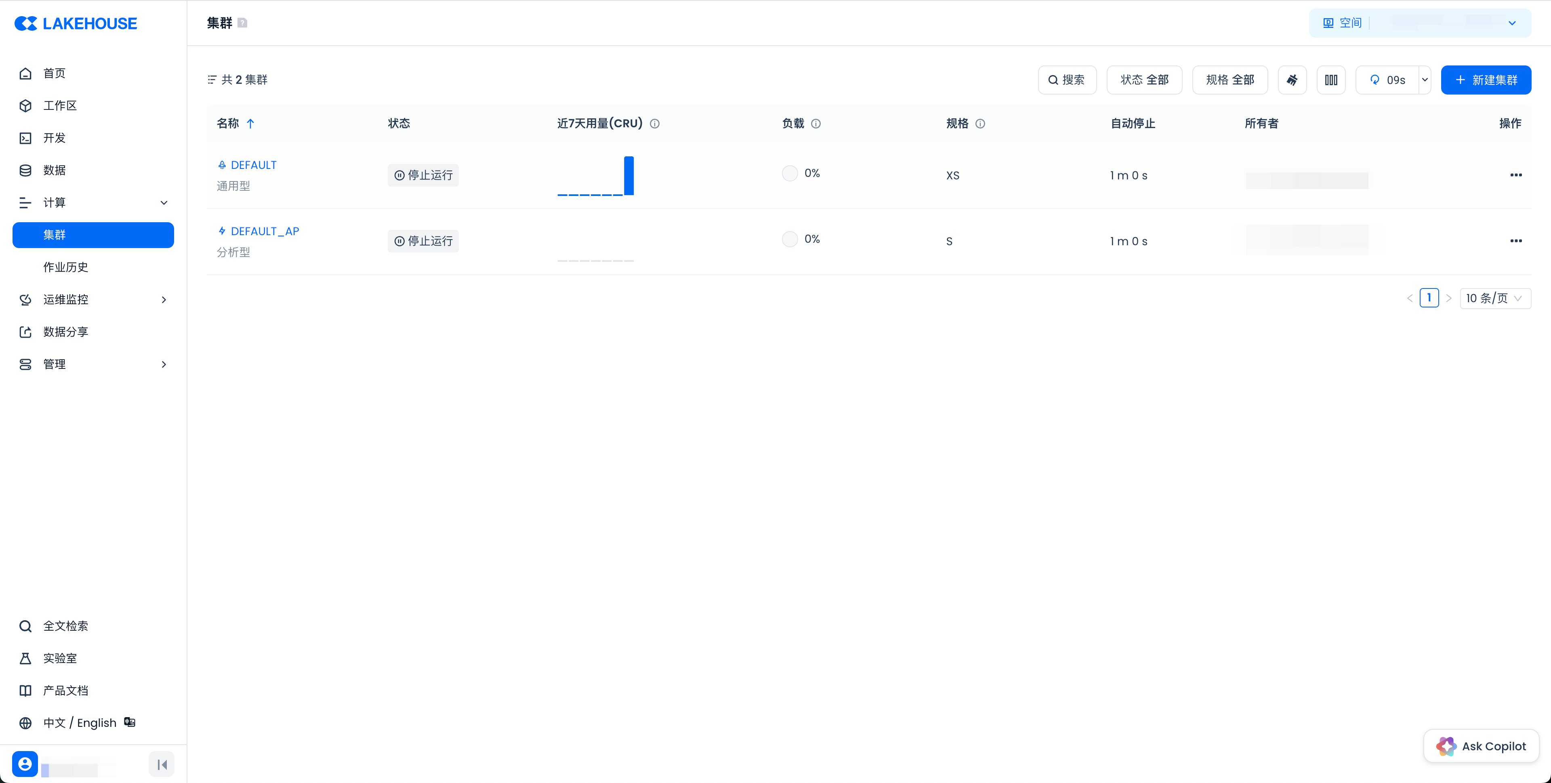Image resolution: width=1551 pixels, height=783 pixels.
Task: Click the clear filters broom icon
Action: click(1292, 80)
